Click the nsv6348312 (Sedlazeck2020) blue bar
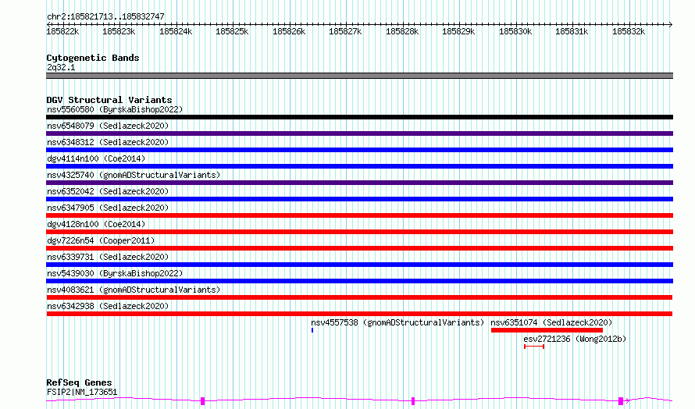 [359, 150]
